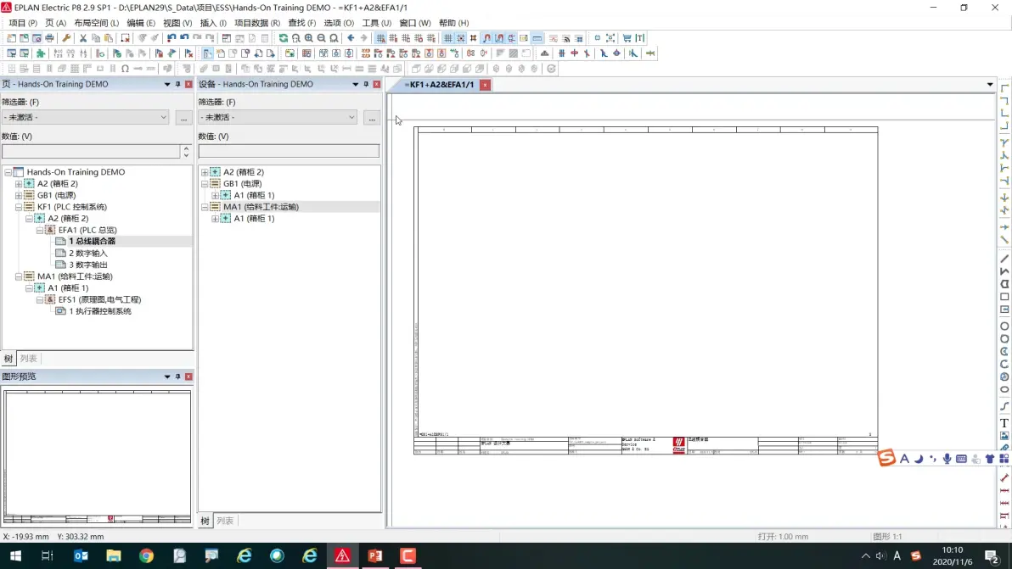Pin the Devices panel
The image size is (1012, 569).
point(366,85)
